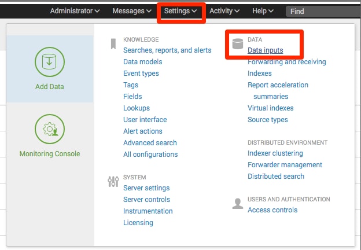Click the DISTRIBUTED ENVIRONMENT heading
361x250 pixels.
tap(288, 142)
